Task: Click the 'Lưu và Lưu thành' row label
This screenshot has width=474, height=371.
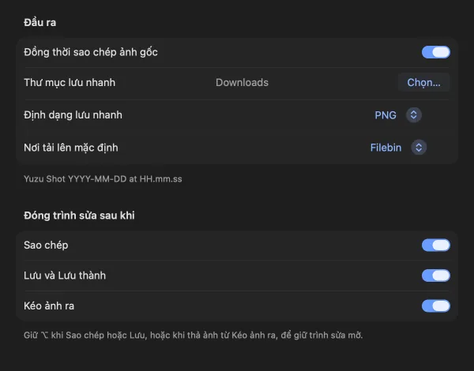Action: (x=65, y=275)
